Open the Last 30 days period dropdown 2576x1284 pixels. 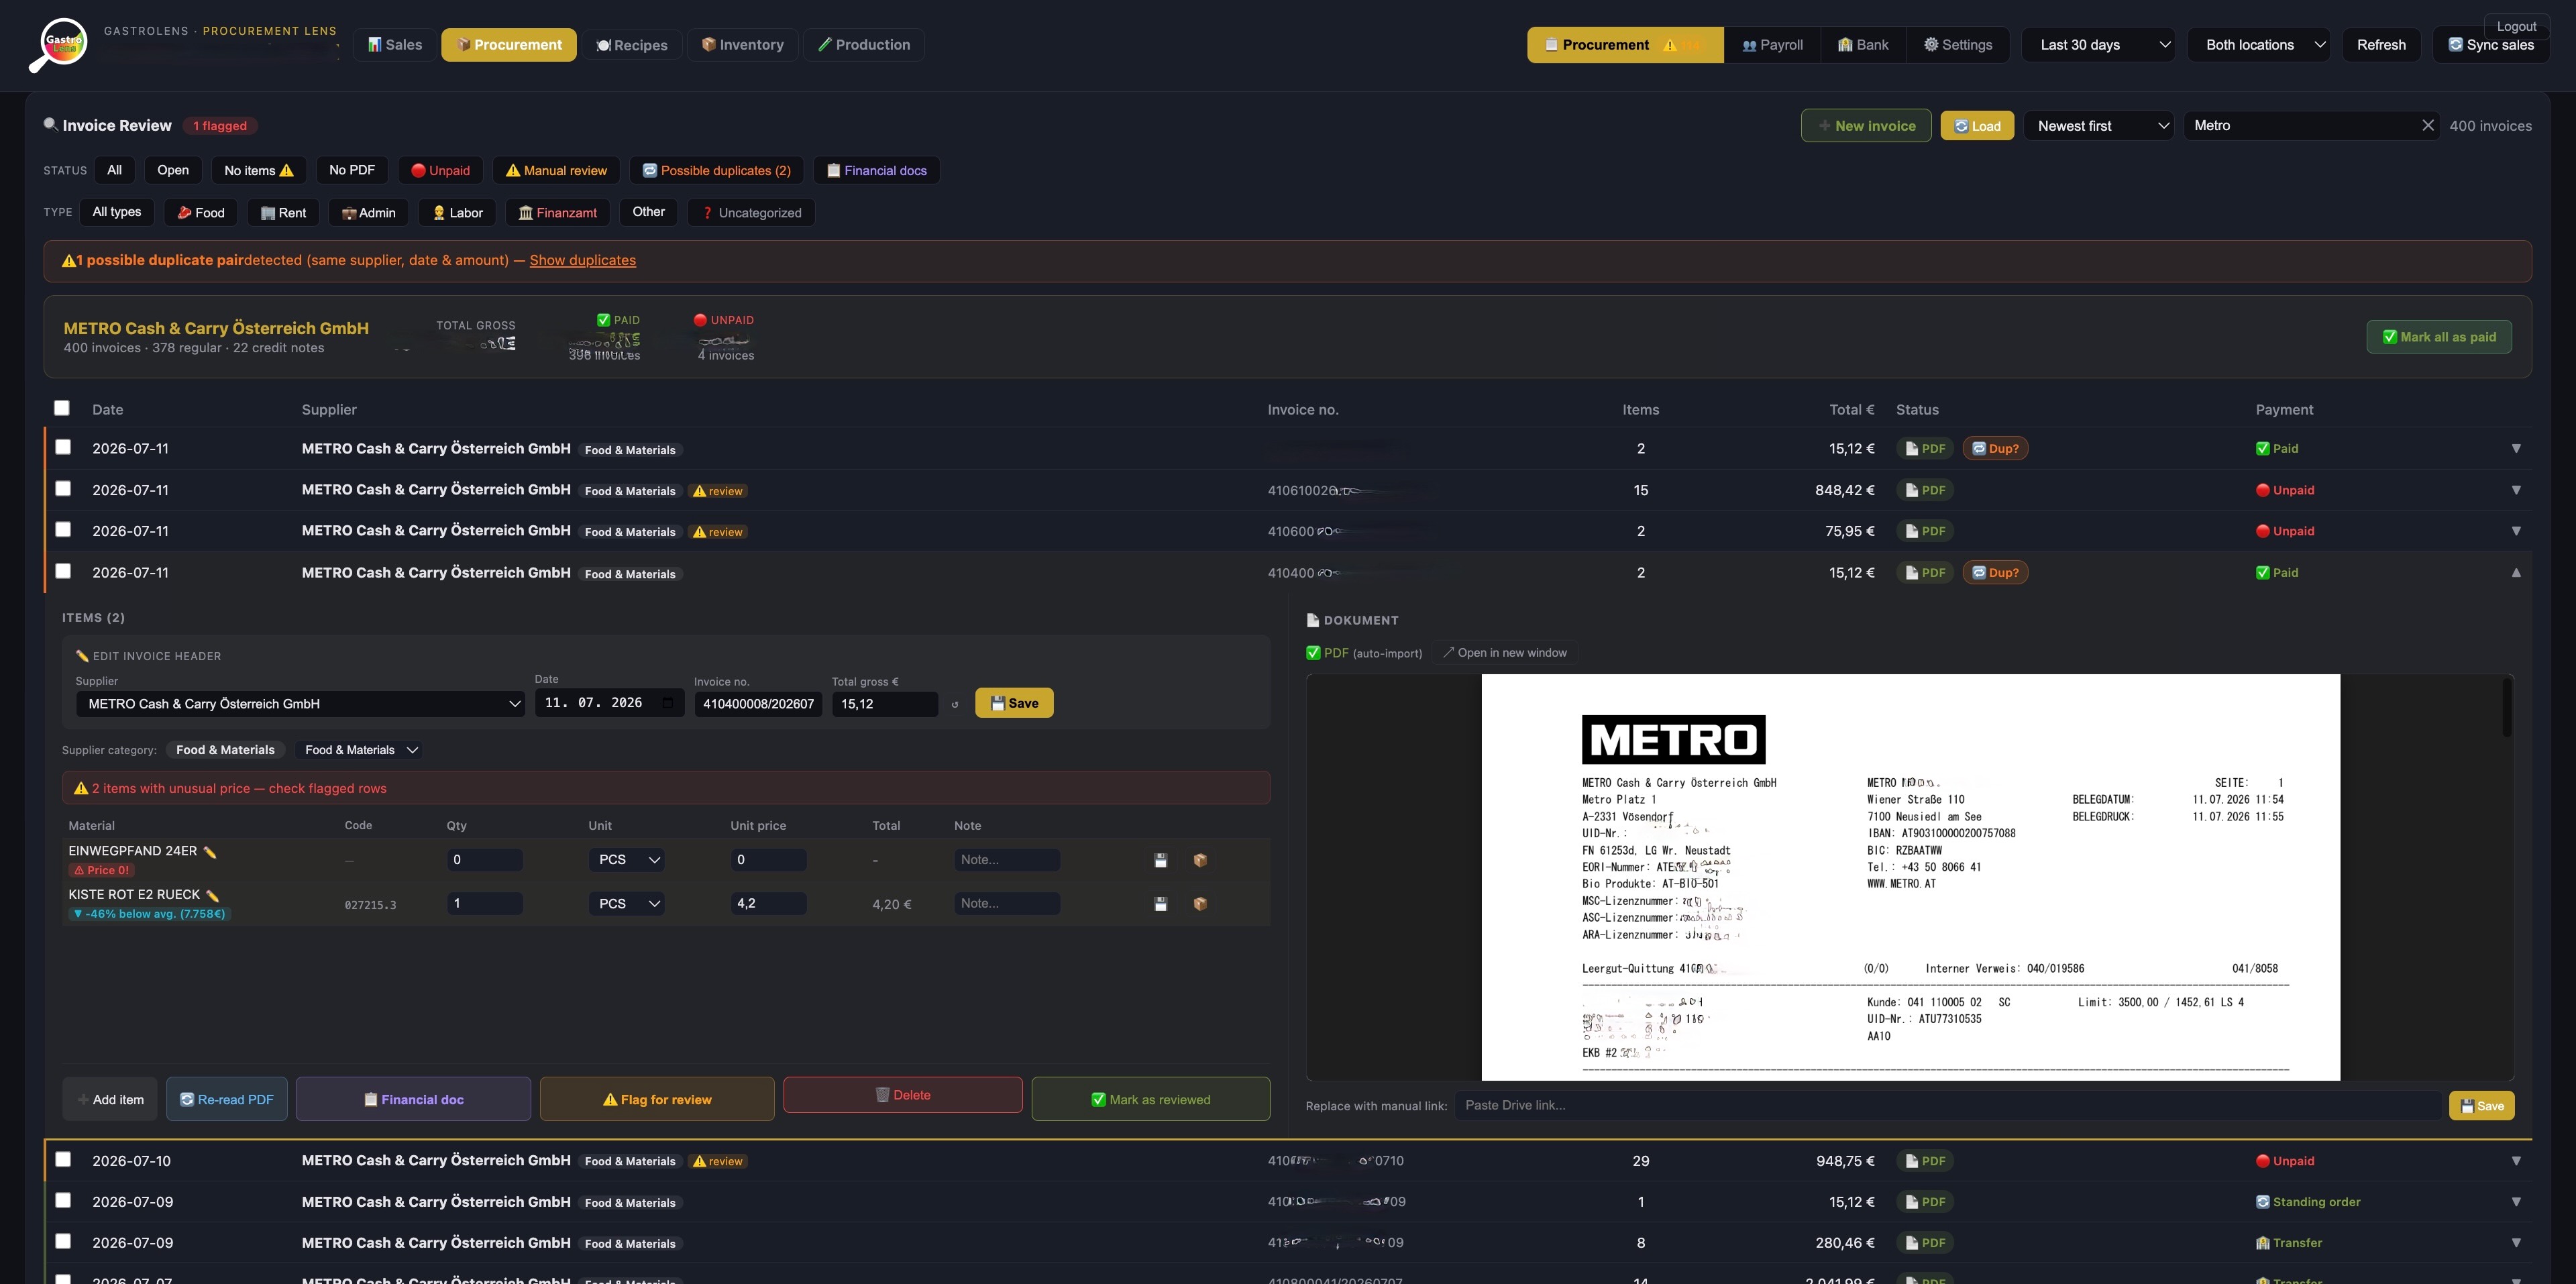click(2098, 45)
